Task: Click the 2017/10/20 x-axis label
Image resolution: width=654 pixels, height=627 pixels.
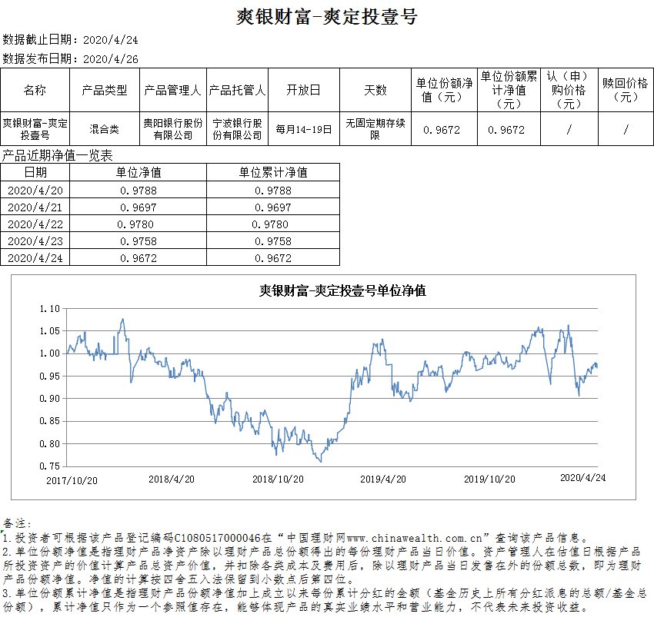Action: (72, 481)
